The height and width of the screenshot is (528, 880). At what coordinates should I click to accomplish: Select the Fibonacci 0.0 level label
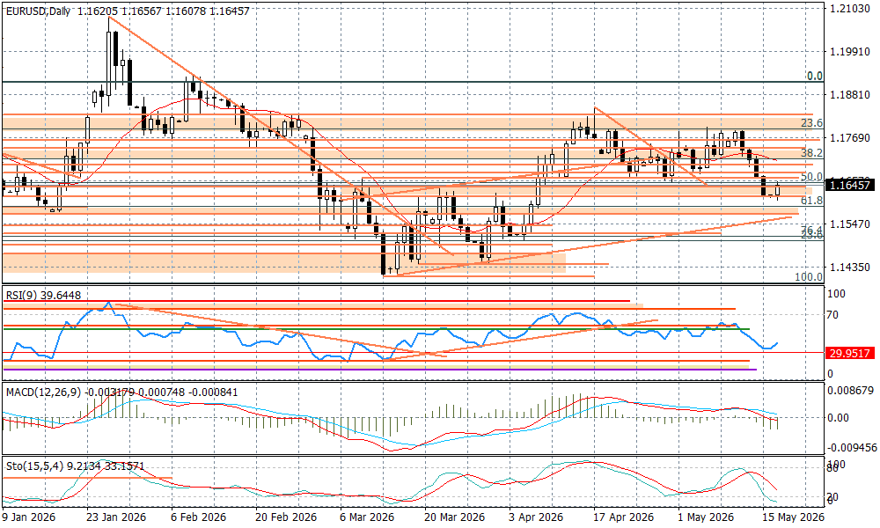coord(814,76)
